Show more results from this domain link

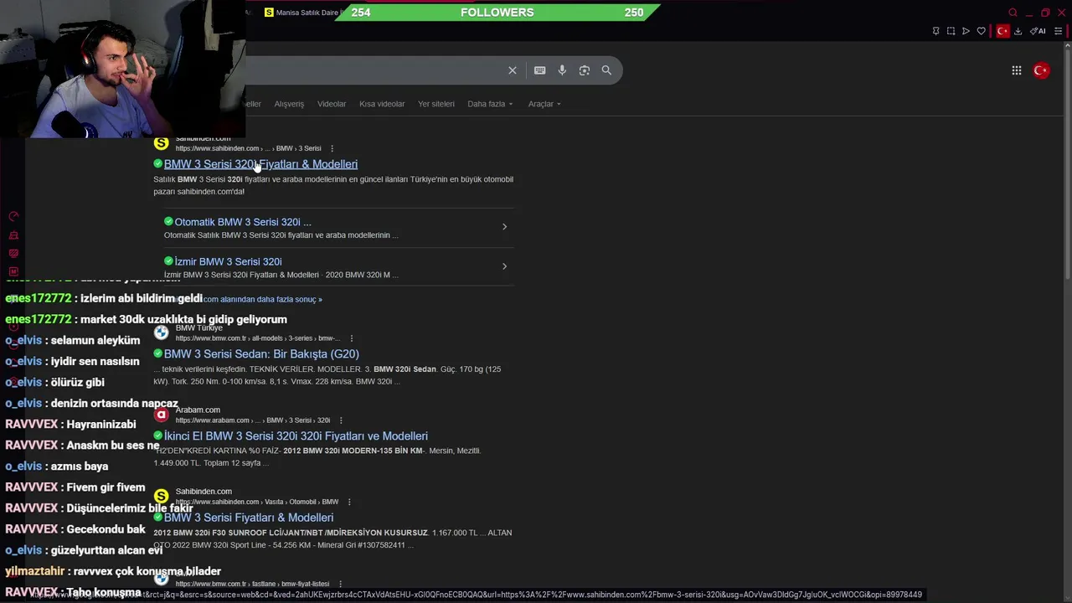coord(262,299)
